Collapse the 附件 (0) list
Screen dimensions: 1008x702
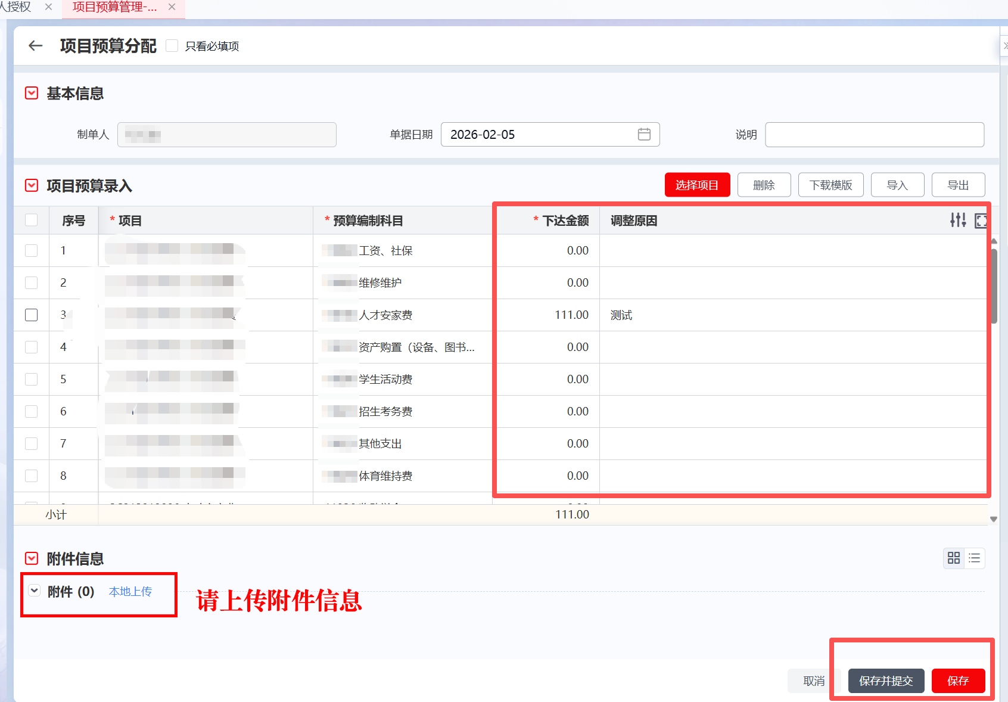coord(35,591)
